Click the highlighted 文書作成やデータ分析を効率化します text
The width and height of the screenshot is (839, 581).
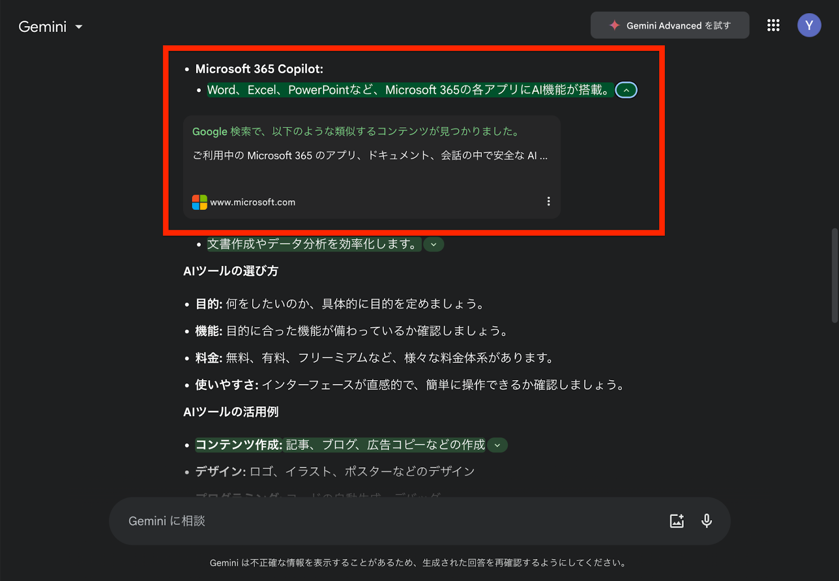point(314,244)
